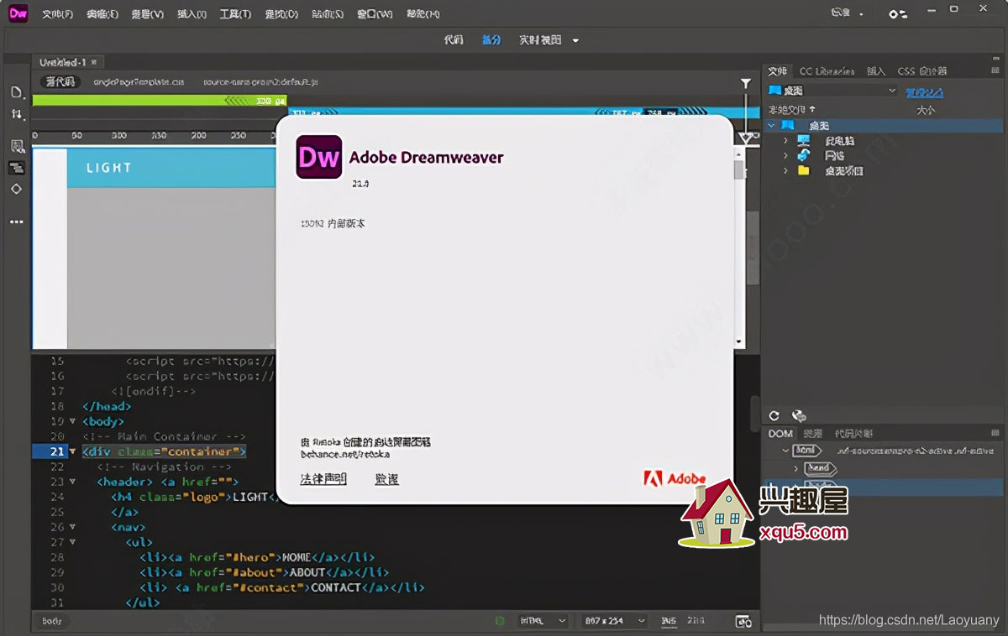This screenshot has height=636, width=1008.
Task: Click the diamond-shaped icon in left toolbar
Action: pyautogui.click(x=16, y=189)
